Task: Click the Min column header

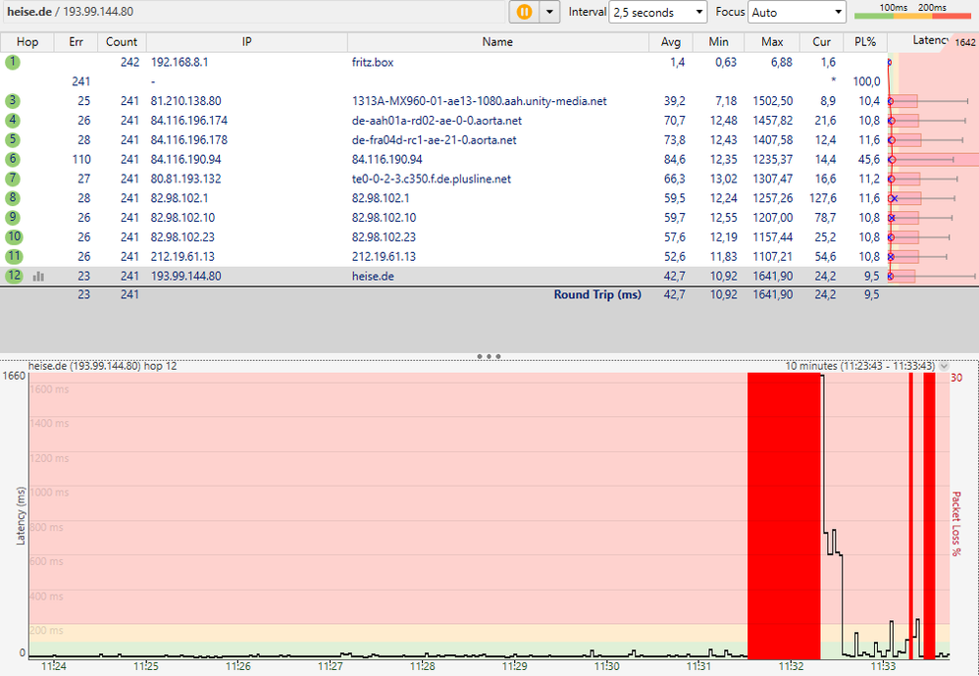Action: [719, 42]
